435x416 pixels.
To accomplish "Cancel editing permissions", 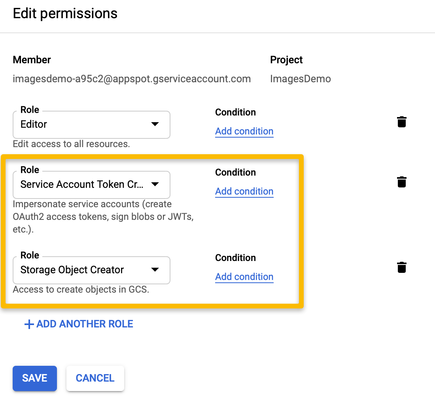I will point(95,378).
